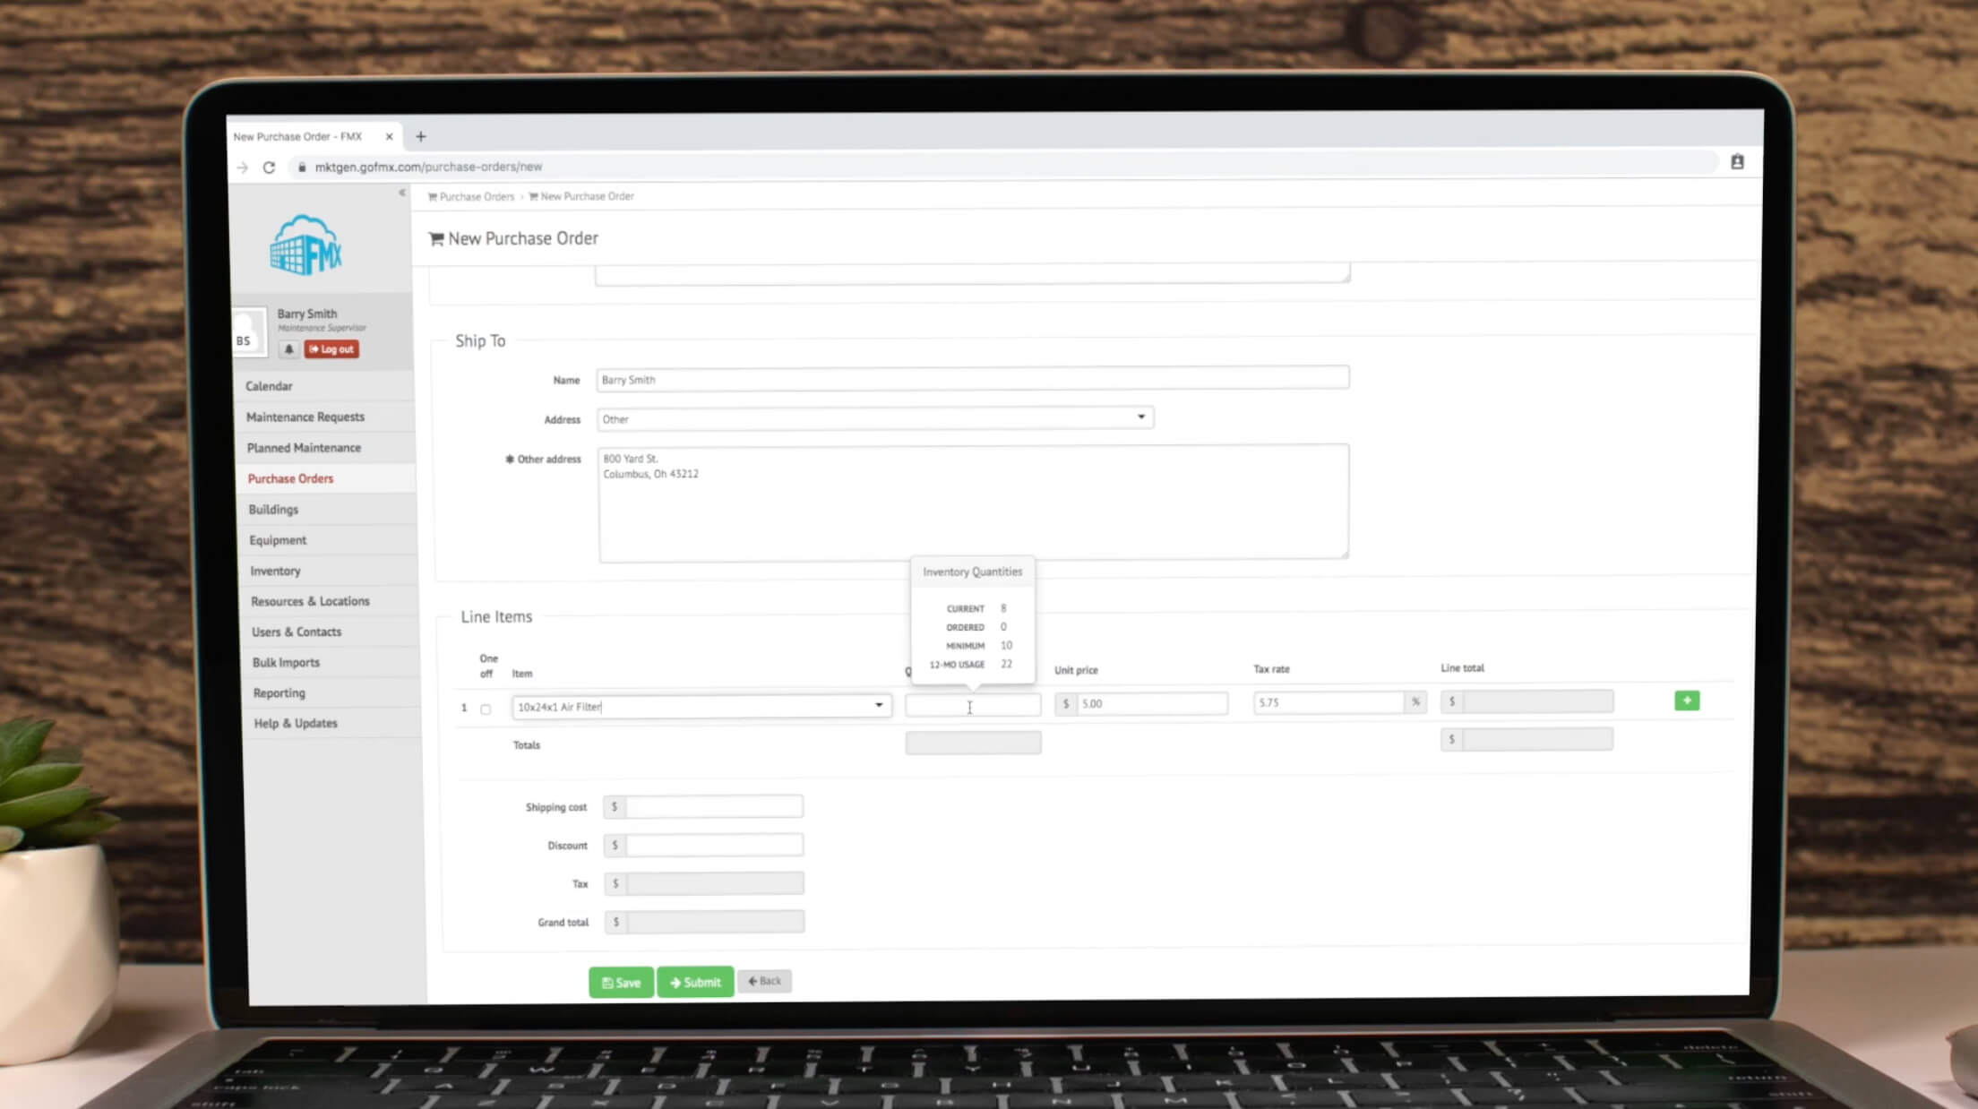The width and height of the screenshot is (1978, 1109).
Task: Open the item dropdown for 10x24x1 Air Filter
Action: pos(878,706)
